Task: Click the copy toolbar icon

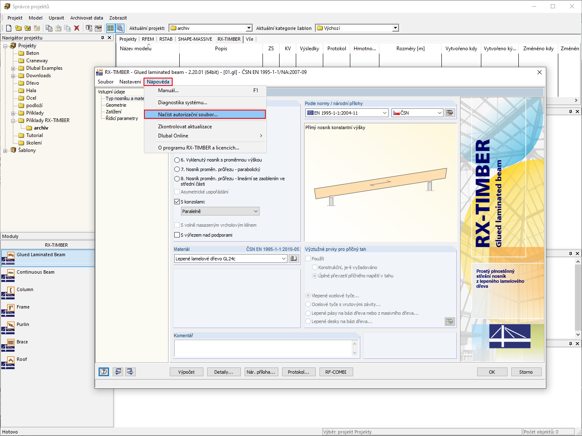Action: (x=49, y=28)
